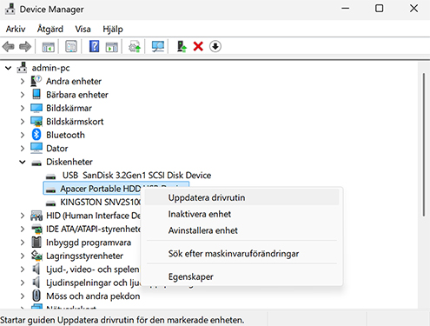Select USB SanDisk 3.2Gen1 SCSI Disk Device
Screen dimensions: 430x326
tap(136, 176)
